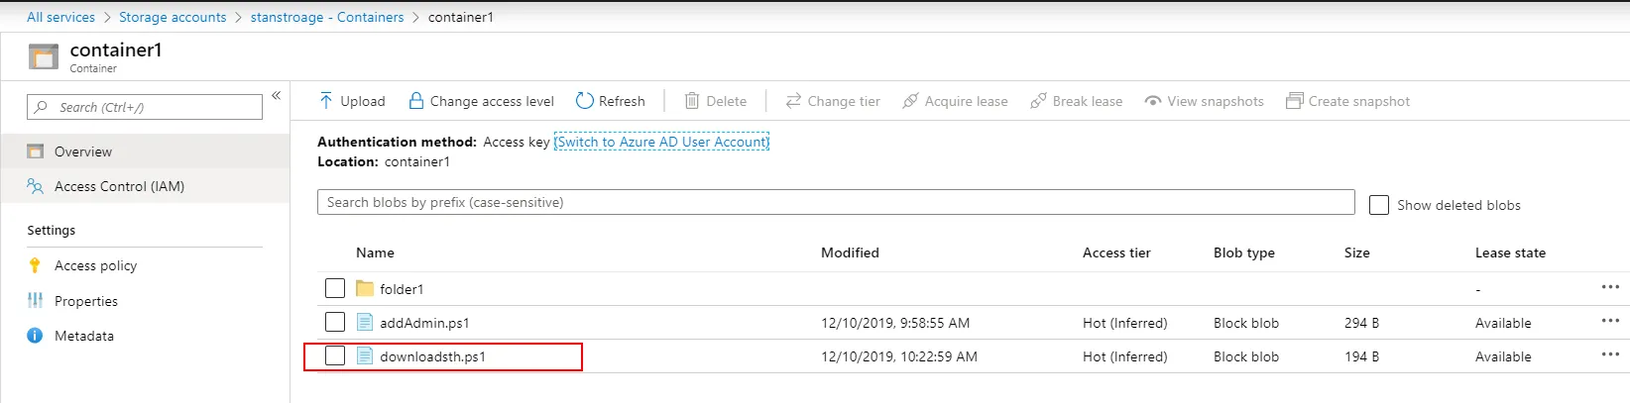Go to Storage accounts breadcrumb

point(173,17)
